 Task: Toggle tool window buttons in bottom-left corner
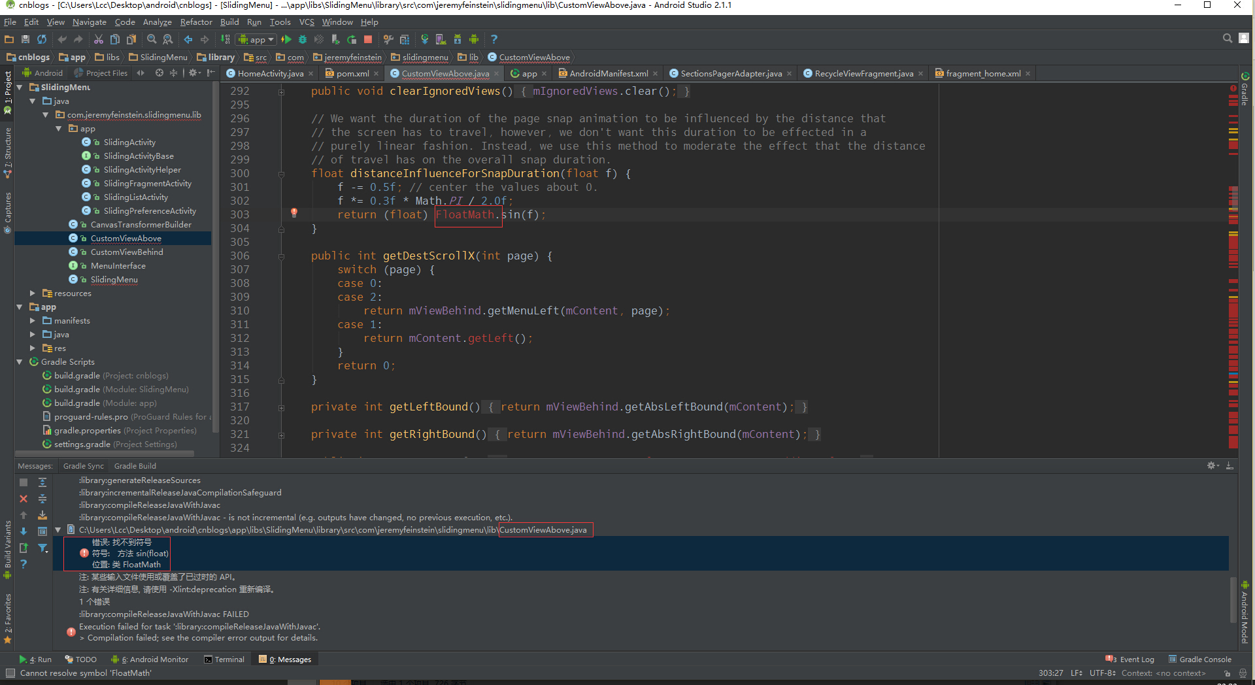point(10,673)
